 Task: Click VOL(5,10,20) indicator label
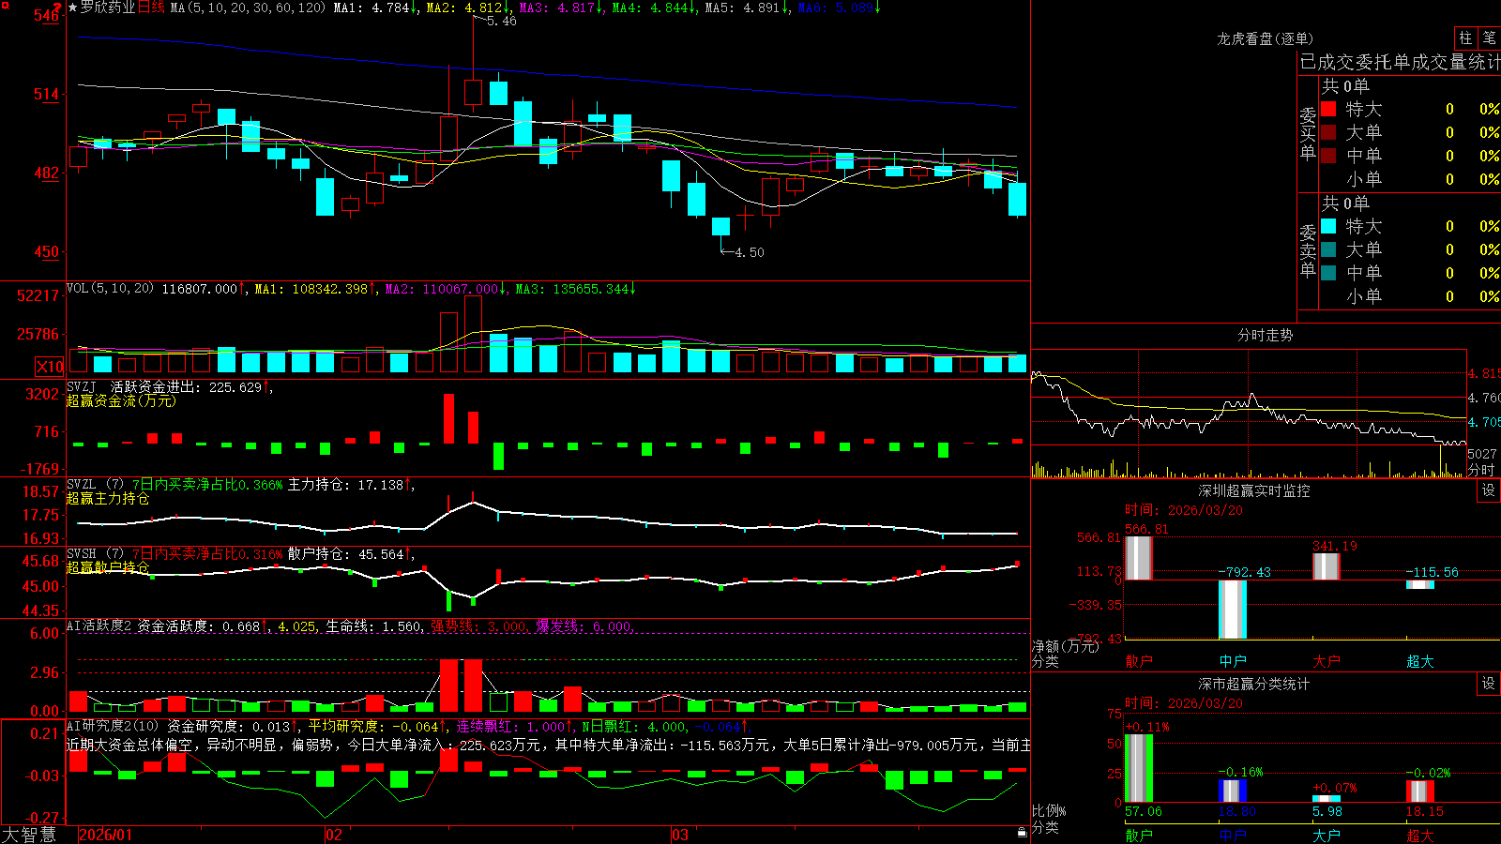[x=110, y=289]
